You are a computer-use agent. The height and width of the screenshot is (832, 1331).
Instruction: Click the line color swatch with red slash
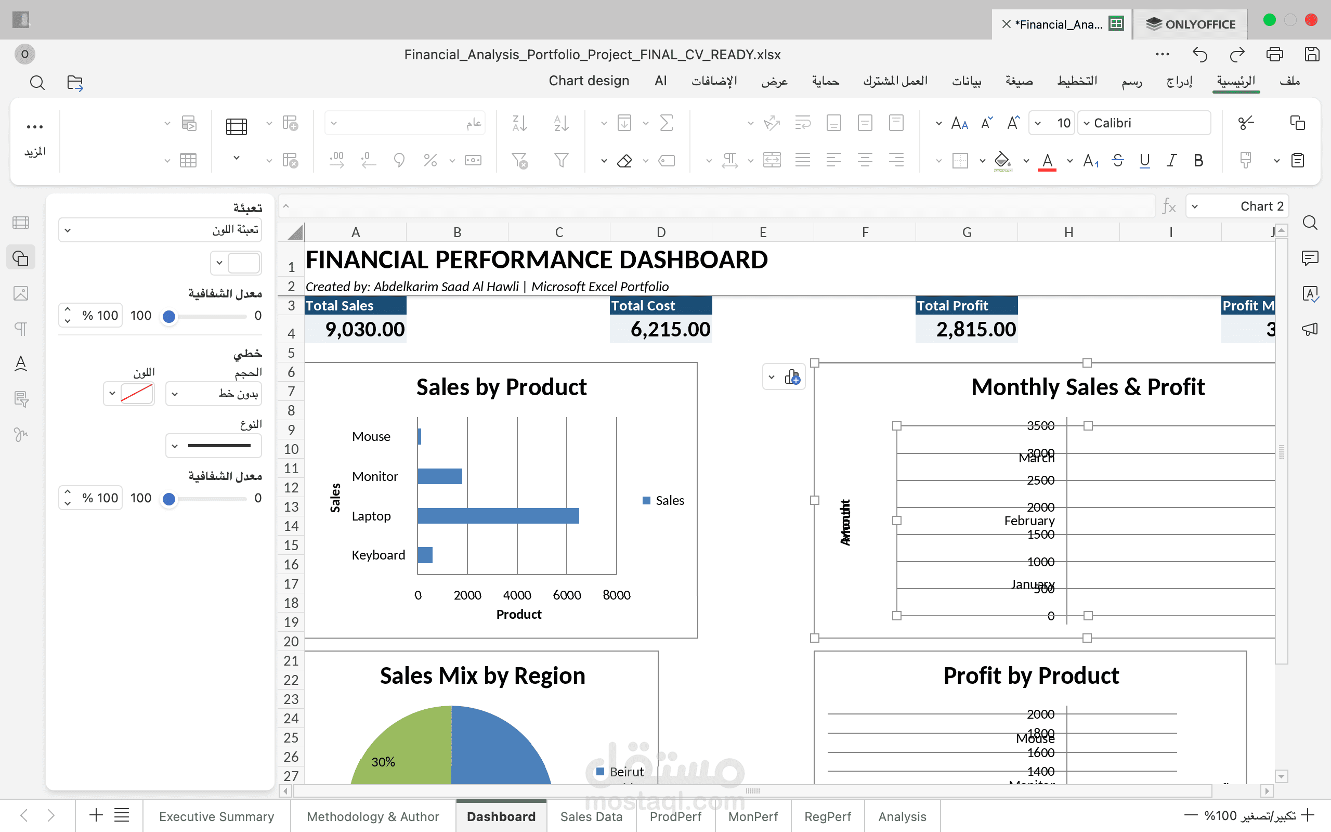point(136,394)
